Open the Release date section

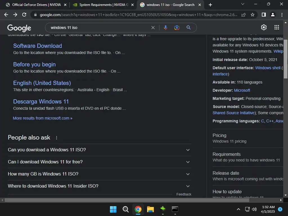[248, 176]
